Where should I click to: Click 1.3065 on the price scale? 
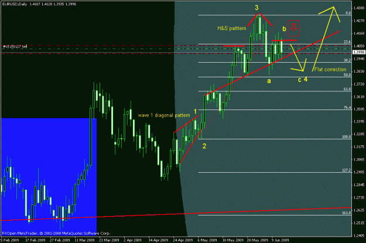pos(359,160)
